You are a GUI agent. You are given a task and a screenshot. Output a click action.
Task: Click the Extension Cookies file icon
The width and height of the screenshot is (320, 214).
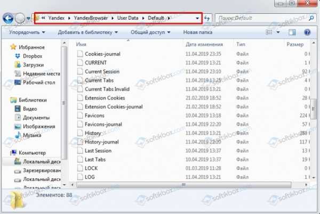coord(80,98)
